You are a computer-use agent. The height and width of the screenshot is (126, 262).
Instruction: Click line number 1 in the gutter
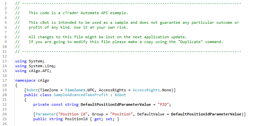click(6, 3)
